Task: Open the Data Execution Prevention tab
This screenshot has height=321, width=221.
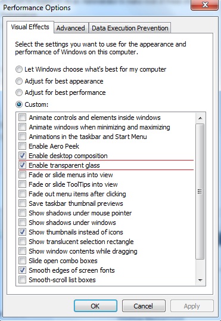Action: pyautogui.click(x=130, y=28)
